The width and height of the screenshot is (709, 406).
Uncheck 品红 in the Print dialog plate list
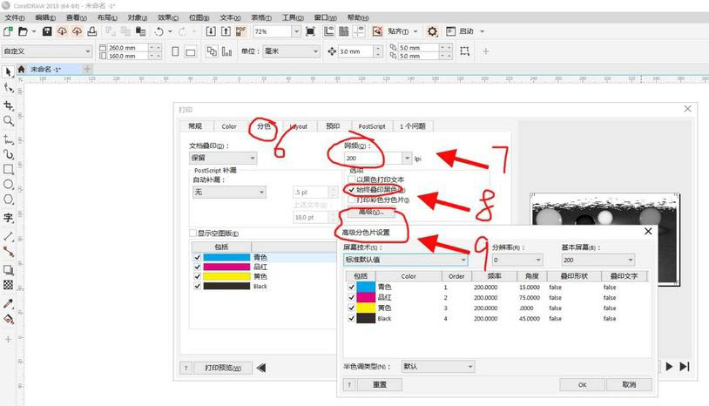[197, 267]
